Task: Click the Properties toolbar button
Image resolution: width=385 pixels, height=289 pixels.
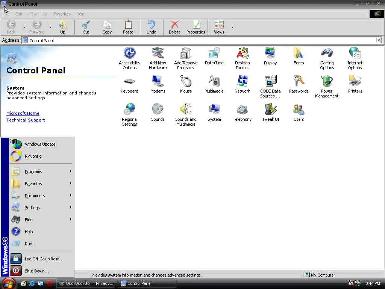Action: point(196,27)
